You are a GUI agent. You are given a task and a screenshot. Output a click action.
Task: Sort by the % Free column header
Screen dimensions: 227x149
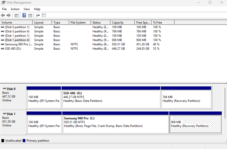point(163,23)
